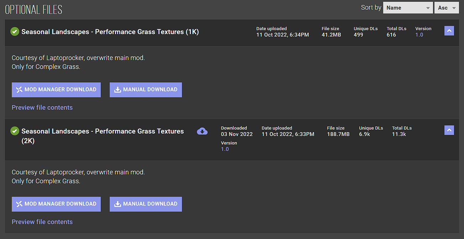This screenshot has width=464, height=239.
Task: Click file size value 41.2MB
Action: tap(331, 35)
